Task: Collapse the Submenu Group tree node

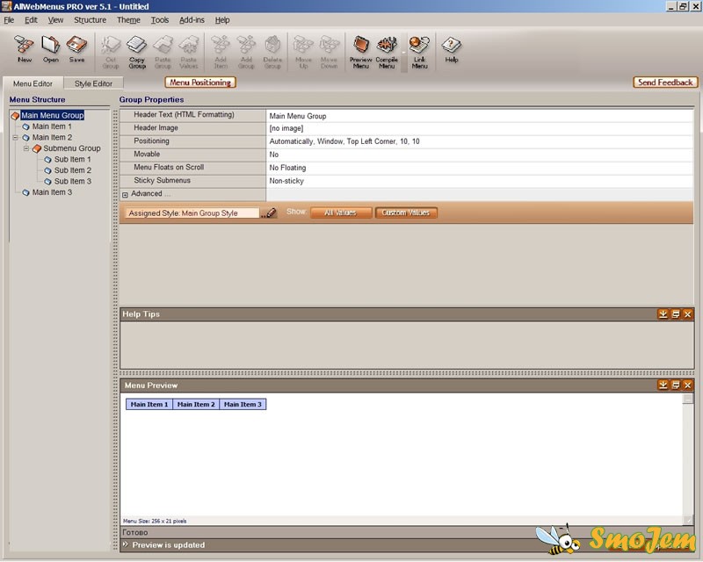Action: (26, 148)
